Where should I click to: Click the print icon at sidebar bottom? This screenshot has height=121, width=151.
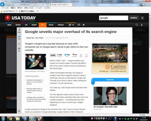click(x=19, y=111)
